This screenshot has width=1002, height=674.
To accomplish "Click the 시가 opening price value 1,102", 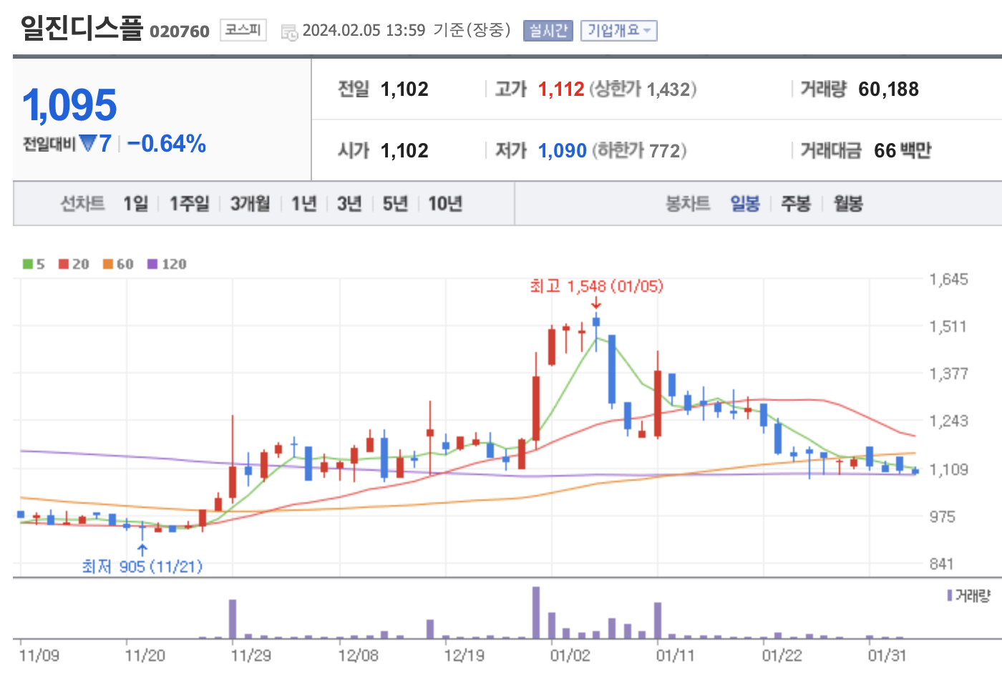I will click(x=404, y=151).
